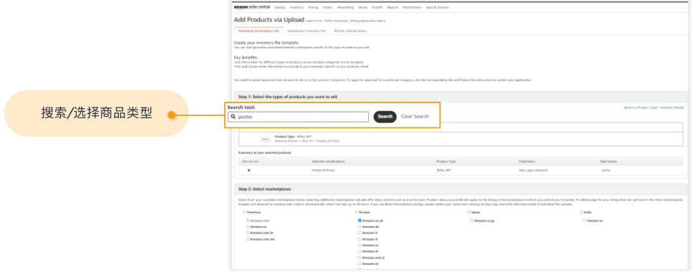Enable the Amazon.com.tr marketplace checkbox
Viewport: 693px width, 272px height.
click(x=360, y=257)
